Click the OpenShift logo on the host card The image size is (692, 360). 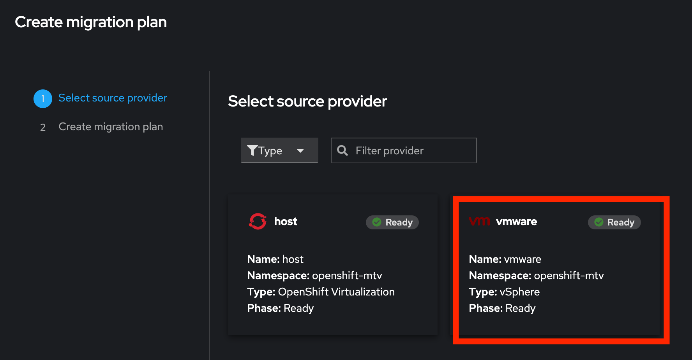[x=258, y=221]
